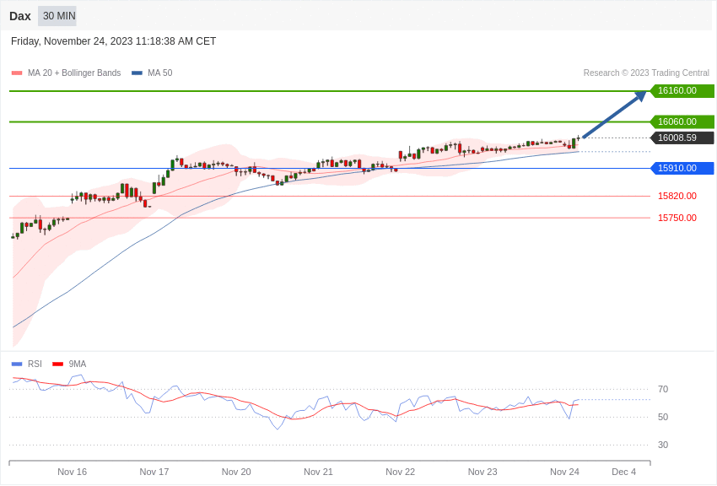Click the blue RSI legend swatch

click(x=17, y=364)
